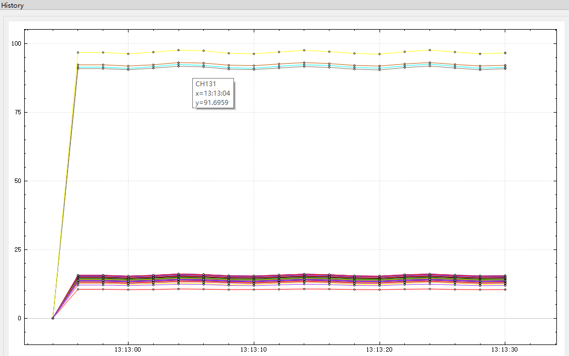The image size is (569, 356).
Task: Click the 50 mark on the vertical axis
Action: pyautogui.click(x=18, y=180)
